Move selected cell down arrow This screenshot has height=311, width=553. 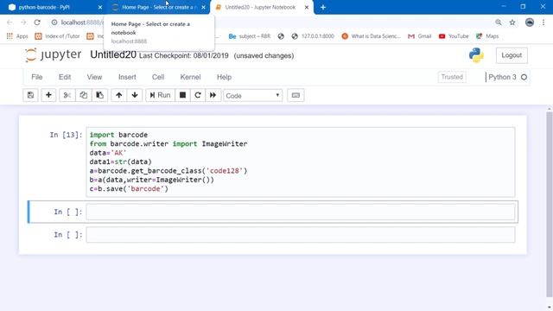pyautogui.click(x=135, y=95)
